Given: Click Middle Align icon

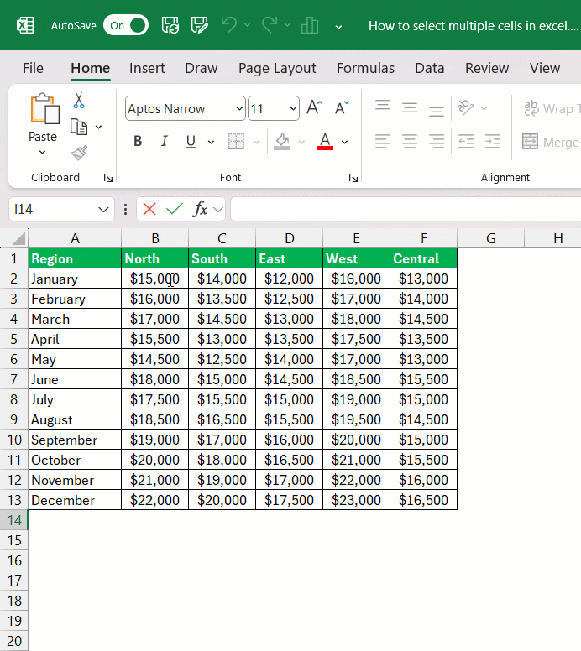Looking at the screenshot, I should click(410, 108).
